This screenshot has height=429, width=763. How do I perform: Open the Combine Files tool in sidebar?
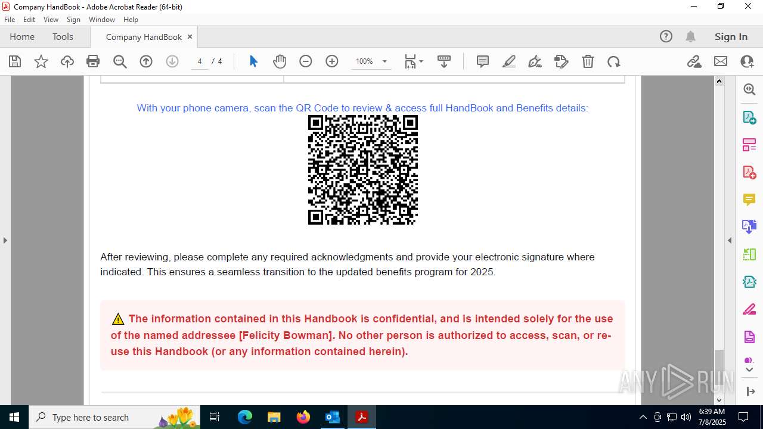tap(749, 226)
